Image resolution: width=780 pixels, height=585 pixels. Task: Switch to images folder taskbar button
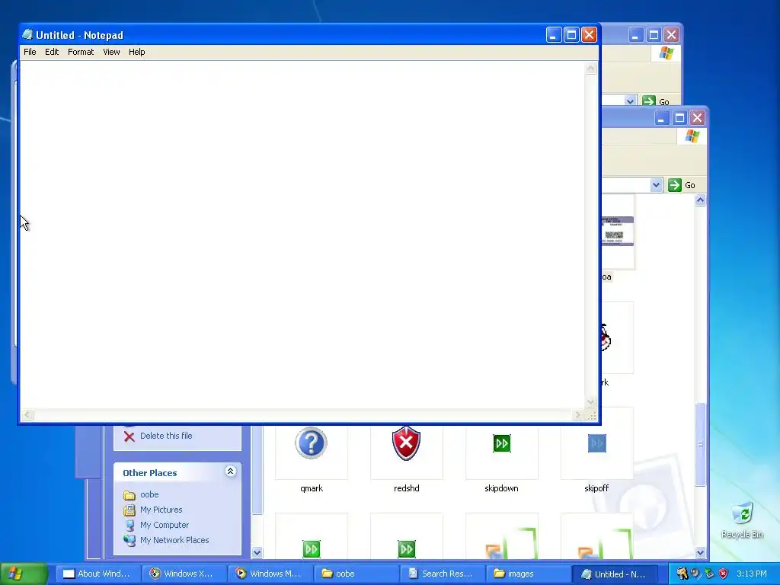(x=528, y=574)
